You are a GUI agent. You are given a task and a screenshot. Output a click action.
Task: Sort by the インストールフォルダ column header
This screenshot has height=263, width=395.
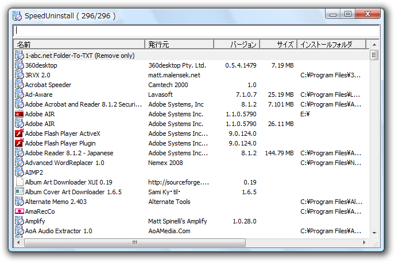pos(331,45)
